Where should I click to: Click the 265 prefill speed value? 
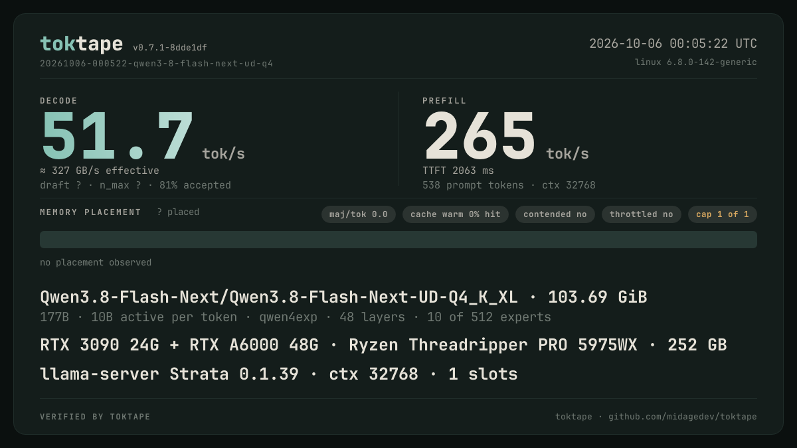[480, 137]
